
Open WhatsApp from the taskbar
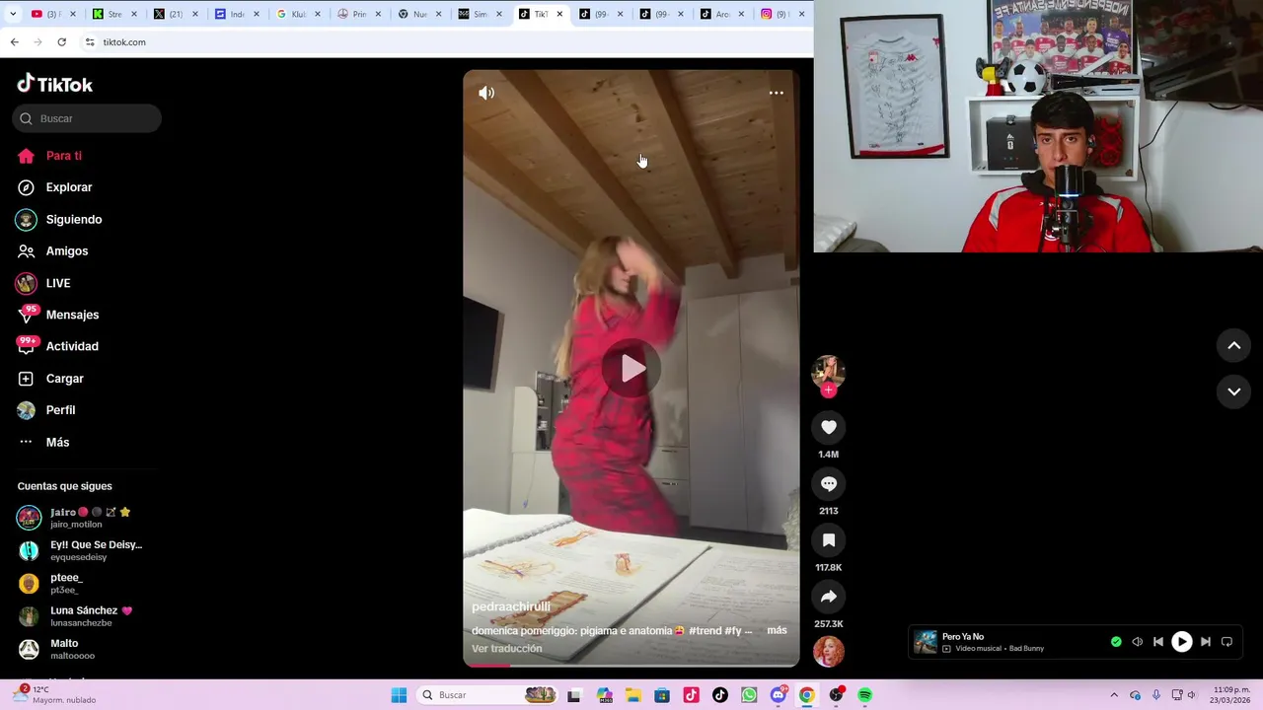click(749, 695)
